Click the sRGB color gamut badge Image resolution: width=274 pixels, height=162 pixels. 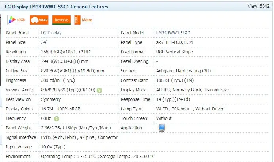pyautogui.click(x=17, y=20)
